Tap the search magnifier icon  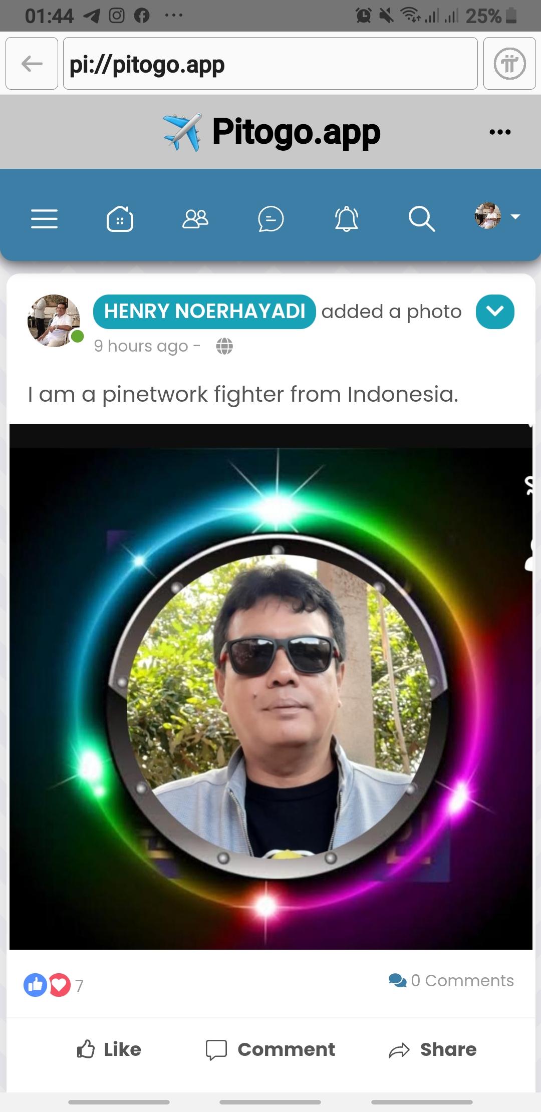click(421, 219)
